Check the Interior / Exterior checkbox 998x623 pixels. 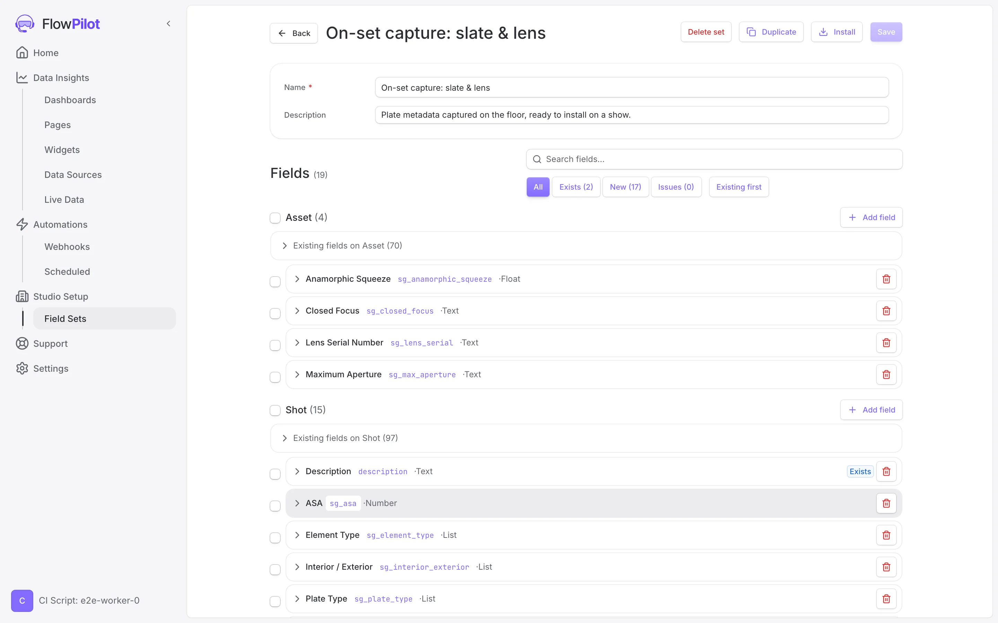[275, 569]
